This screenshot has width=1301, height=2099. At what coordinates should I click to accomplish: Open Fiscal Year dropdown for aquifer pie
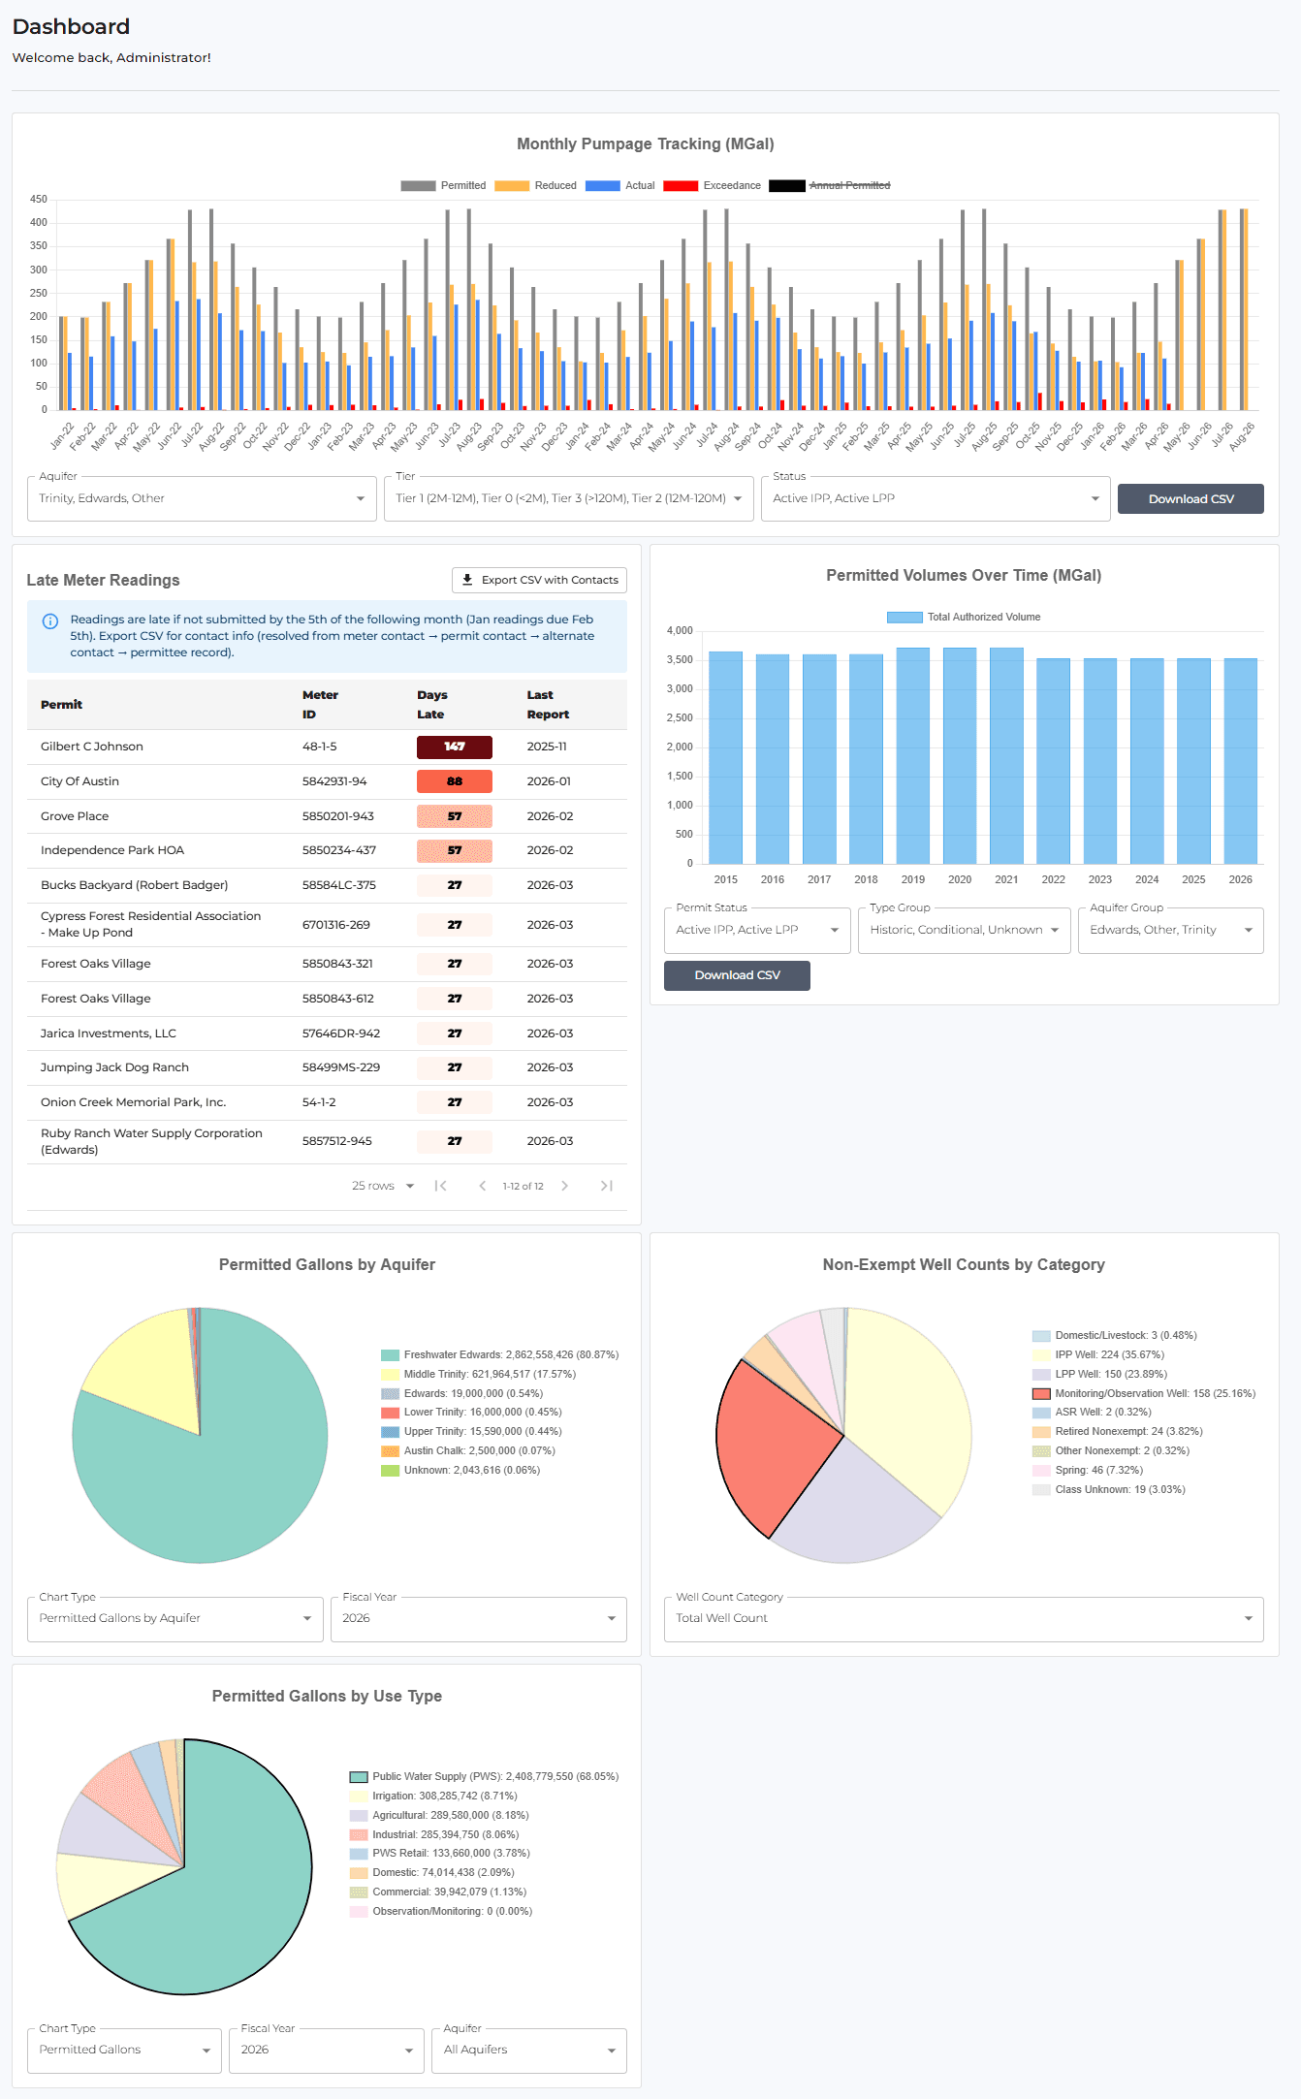coord(479,1618)
